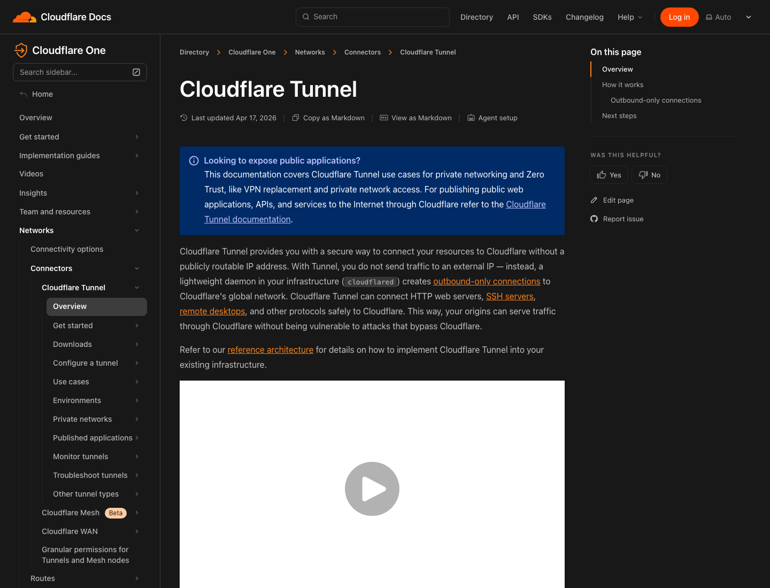Follow the SSH servers link
Viewport: 770px width, 588px height.
[x=510, y=296]
